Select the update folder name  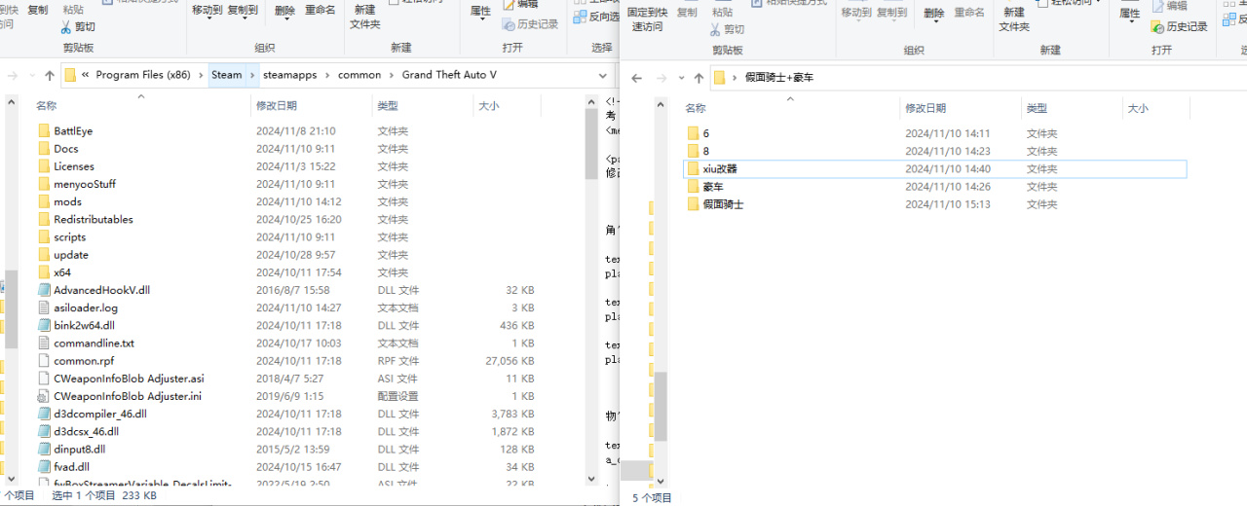[71, 255]
